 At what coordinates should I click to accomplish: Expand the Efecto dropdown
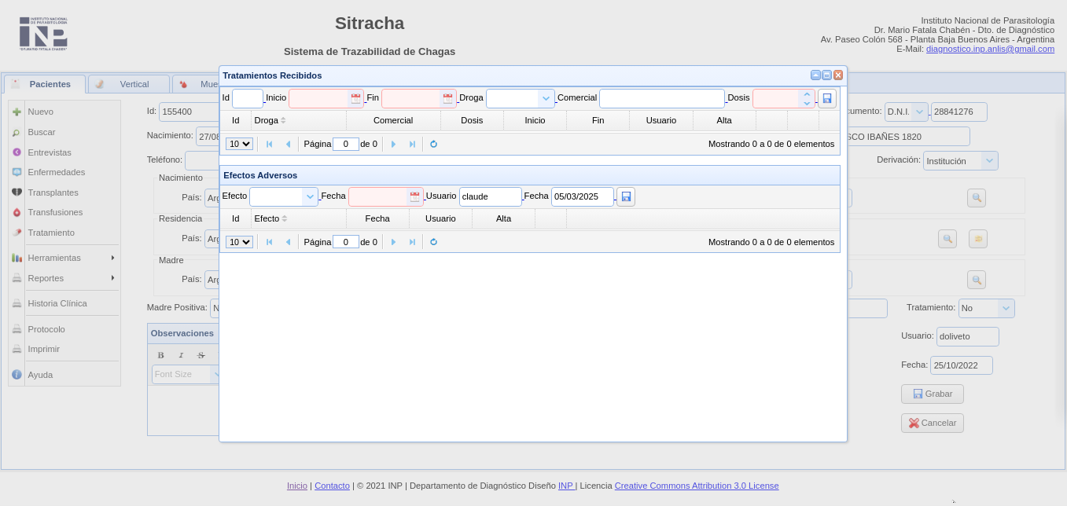[310, 196]
